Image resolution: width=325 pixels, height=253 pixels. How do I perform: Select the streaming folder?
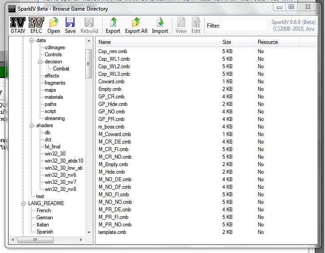[55, 118]
